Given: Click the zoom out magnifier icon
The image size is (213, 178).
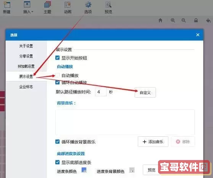Looking at the screenshot, I should coord(184,20).
